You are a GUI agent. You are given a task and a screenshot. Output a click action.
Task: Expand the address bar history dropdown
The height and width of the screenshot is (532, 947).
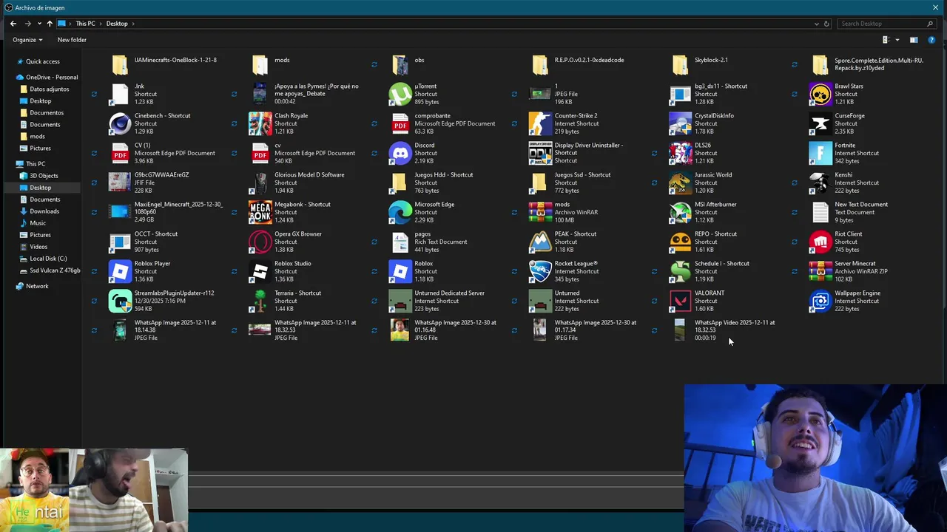click(817, 24)
